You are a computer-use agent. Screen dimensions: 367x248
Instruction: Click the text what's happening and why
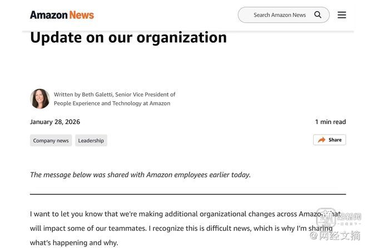[74, 242]
